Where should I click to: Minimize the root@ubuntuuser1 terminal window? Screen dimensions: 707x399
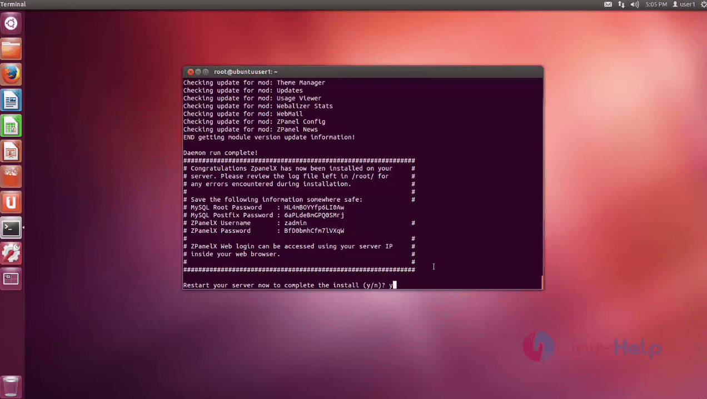(x=198, y=72)
